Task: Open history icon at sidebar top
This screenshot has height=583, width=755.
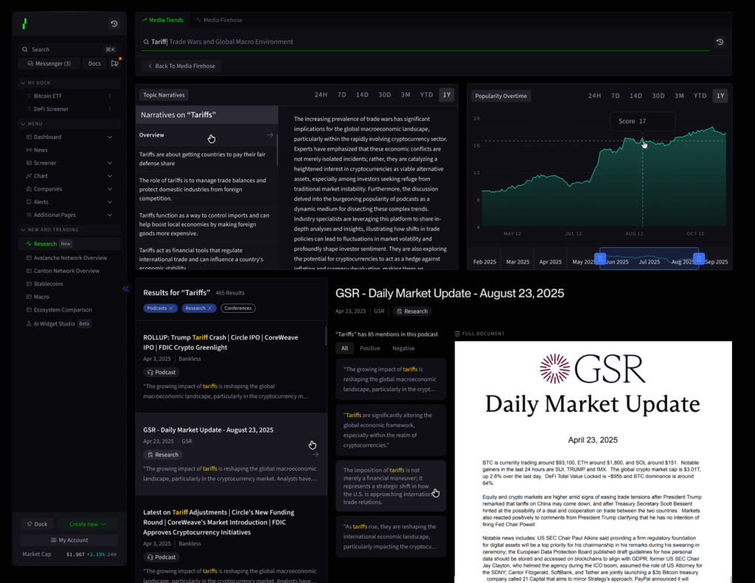Action: [114, 24]
